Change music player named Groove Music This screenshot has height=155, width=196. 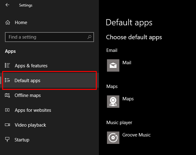pyautogui.click(x=136, y=135)
